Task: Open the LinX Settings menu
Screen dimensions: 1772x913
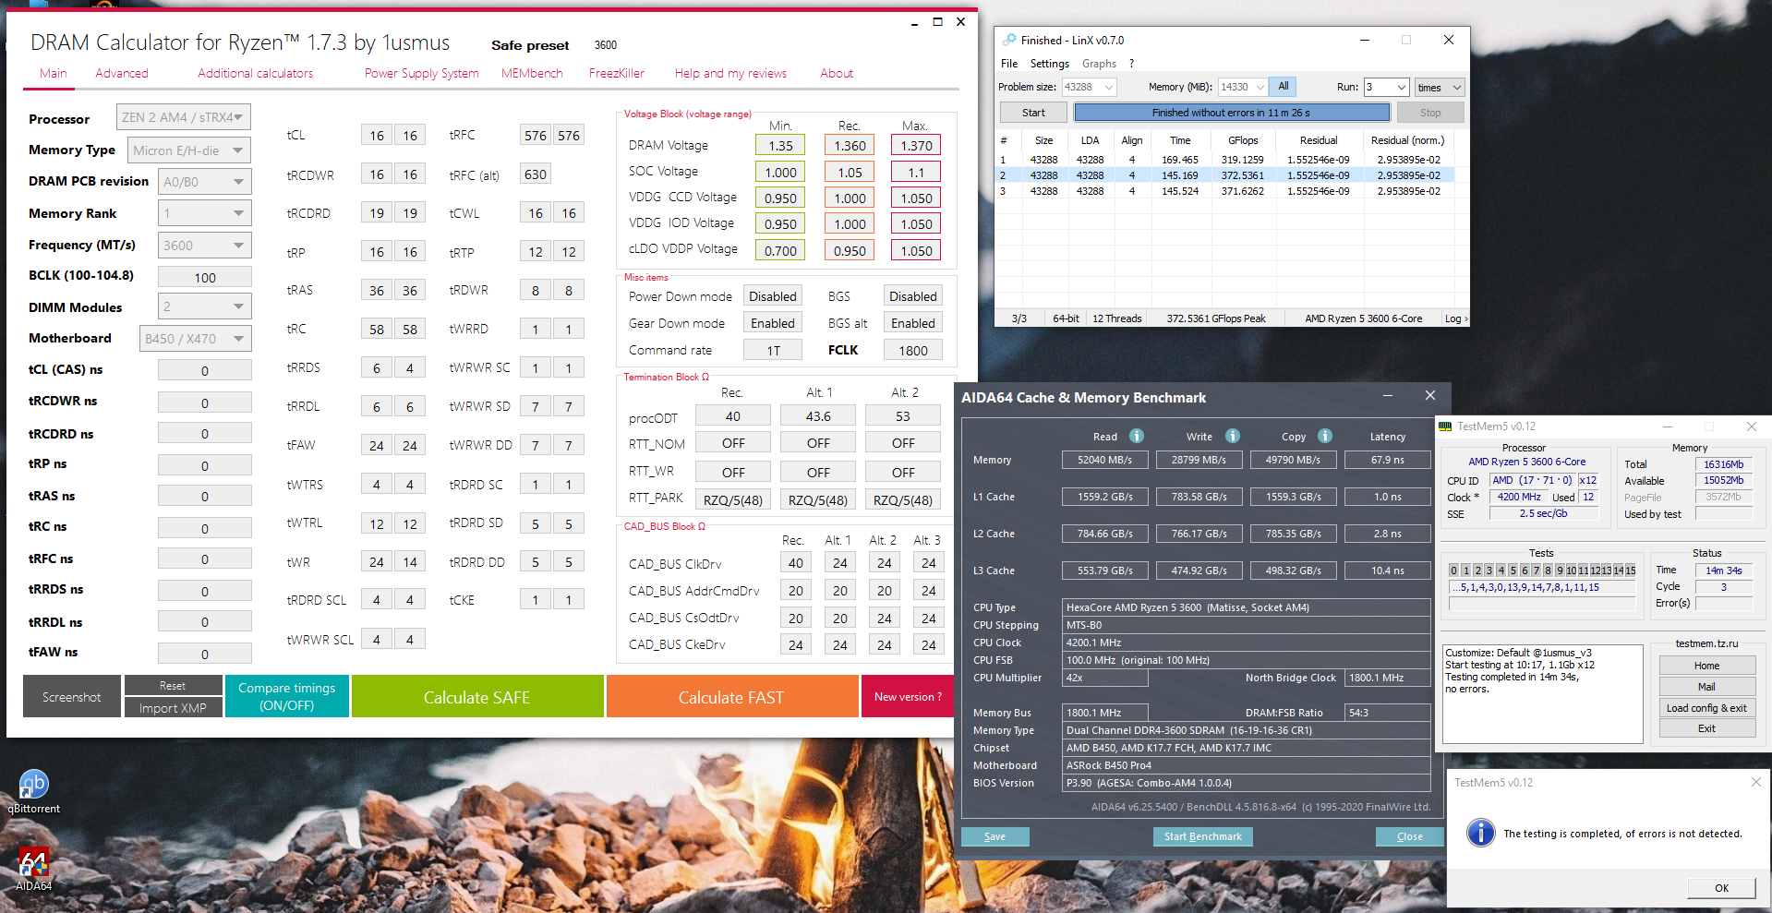Action: pos(1050,64)
